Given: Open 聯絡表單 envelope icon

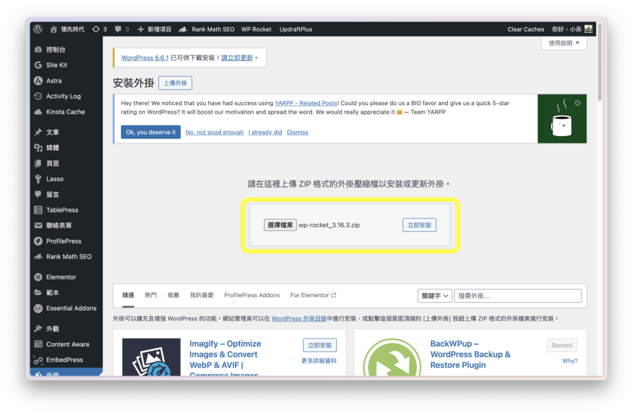Looking at the screenshot, I should 38,225.
